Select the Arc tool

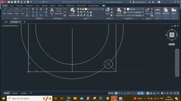click(x=23, y=11)
